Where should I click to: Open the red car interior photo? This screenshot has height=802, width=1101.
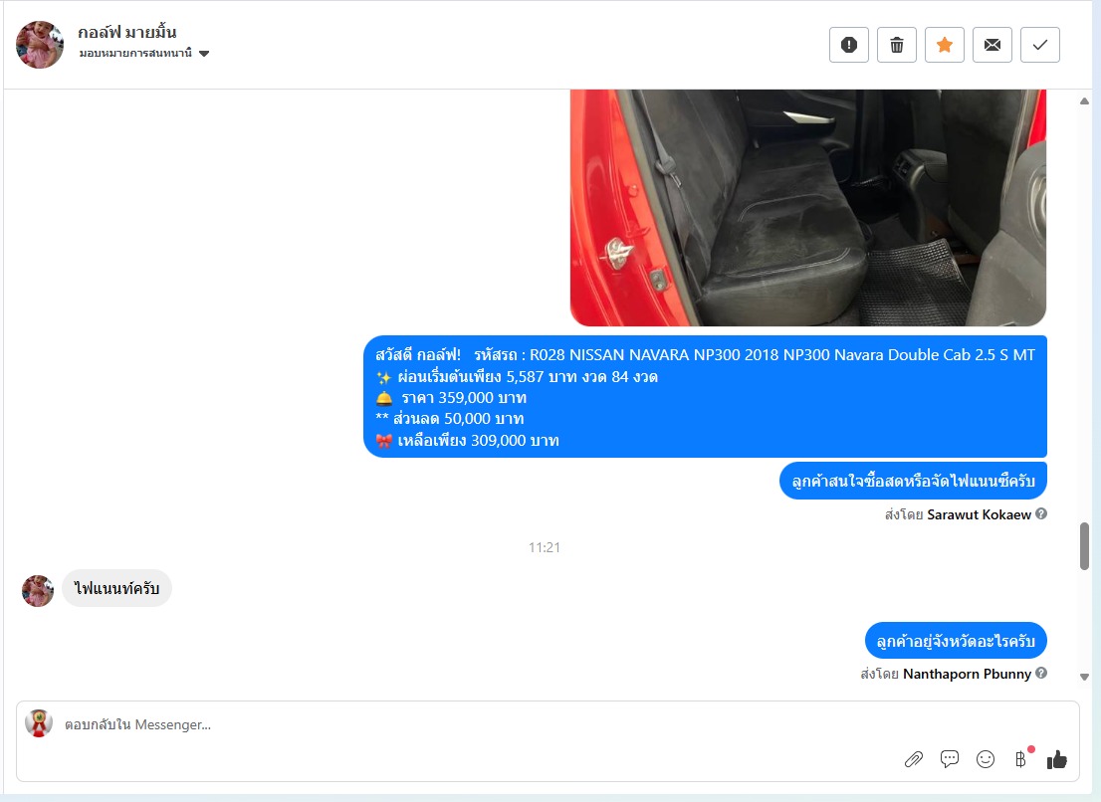coord(808,208)
